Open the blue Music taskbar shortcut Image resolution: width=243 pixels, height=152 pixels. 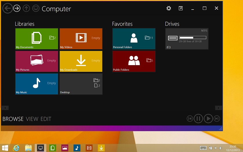[77, 148]
